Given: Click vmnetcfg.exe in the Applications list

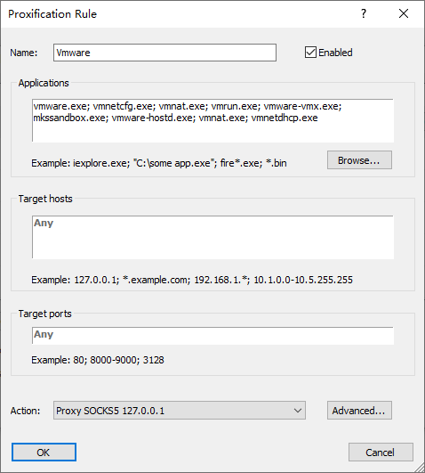Looking at the screenshot, I should (x=123, y=106).
